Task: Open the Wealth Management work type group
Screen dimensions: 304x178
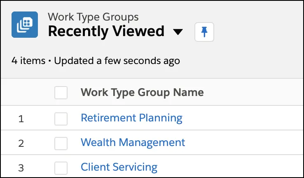Action: [133, 142]
